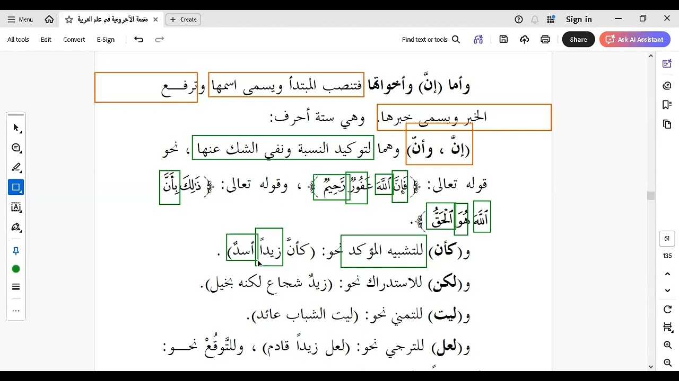Save the document with the disk icon
The height and width of the screenshot is (381, 679).
503,40
